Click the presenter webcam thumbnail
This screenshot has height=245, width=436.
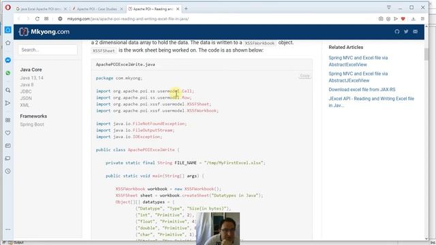[x=218, y=229]
